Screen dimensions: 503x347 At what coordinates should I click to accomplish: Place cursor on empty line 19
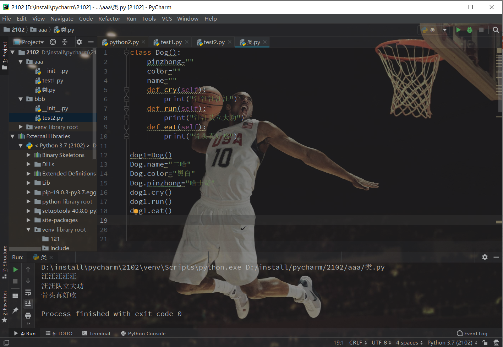(312, 221)
